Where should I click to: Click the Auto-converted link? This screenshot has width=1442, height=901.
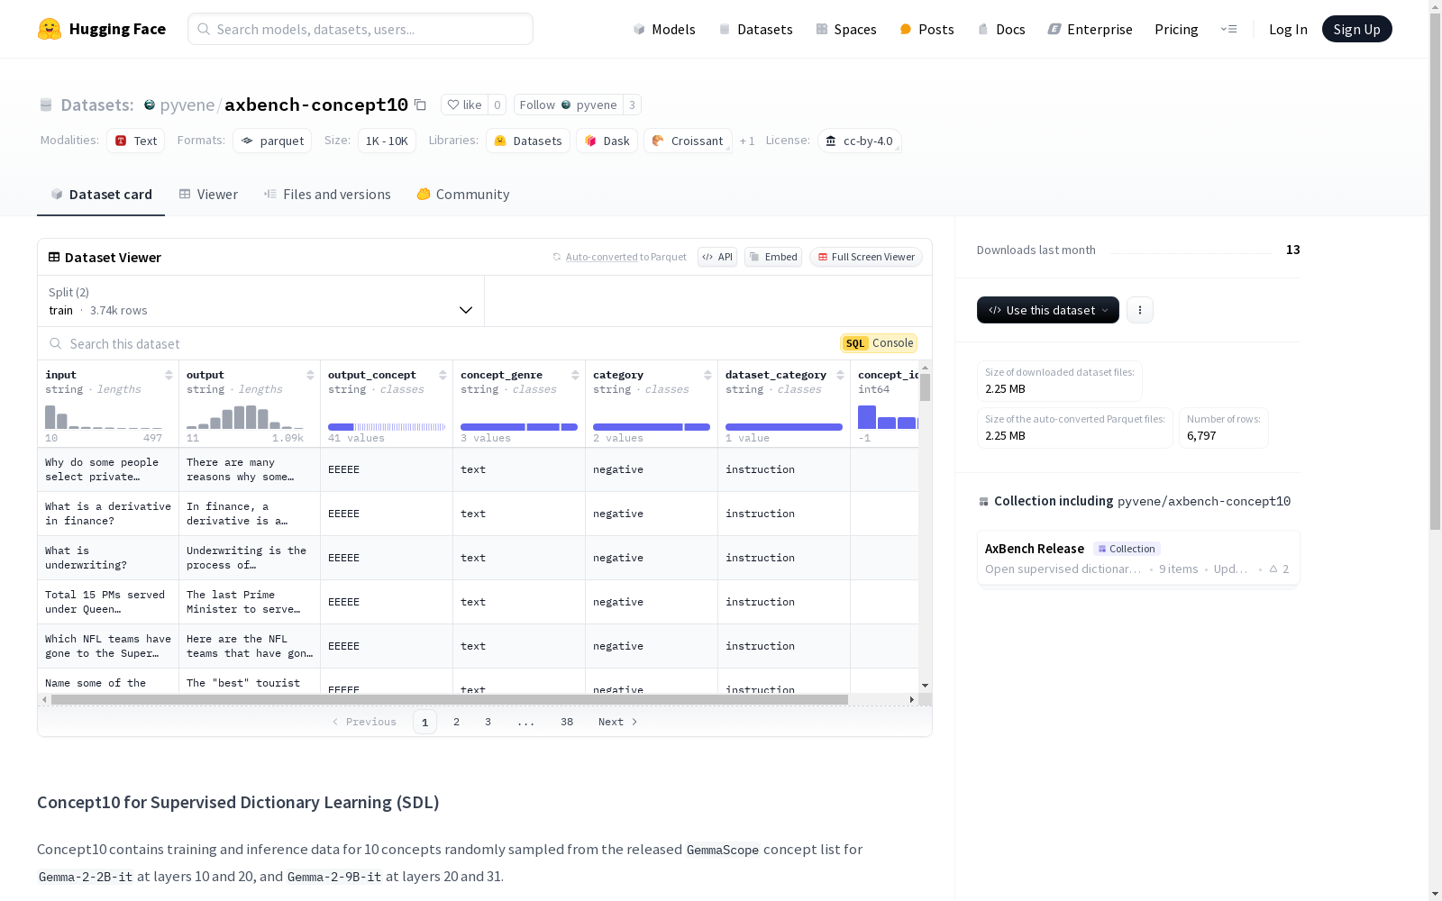601,257
